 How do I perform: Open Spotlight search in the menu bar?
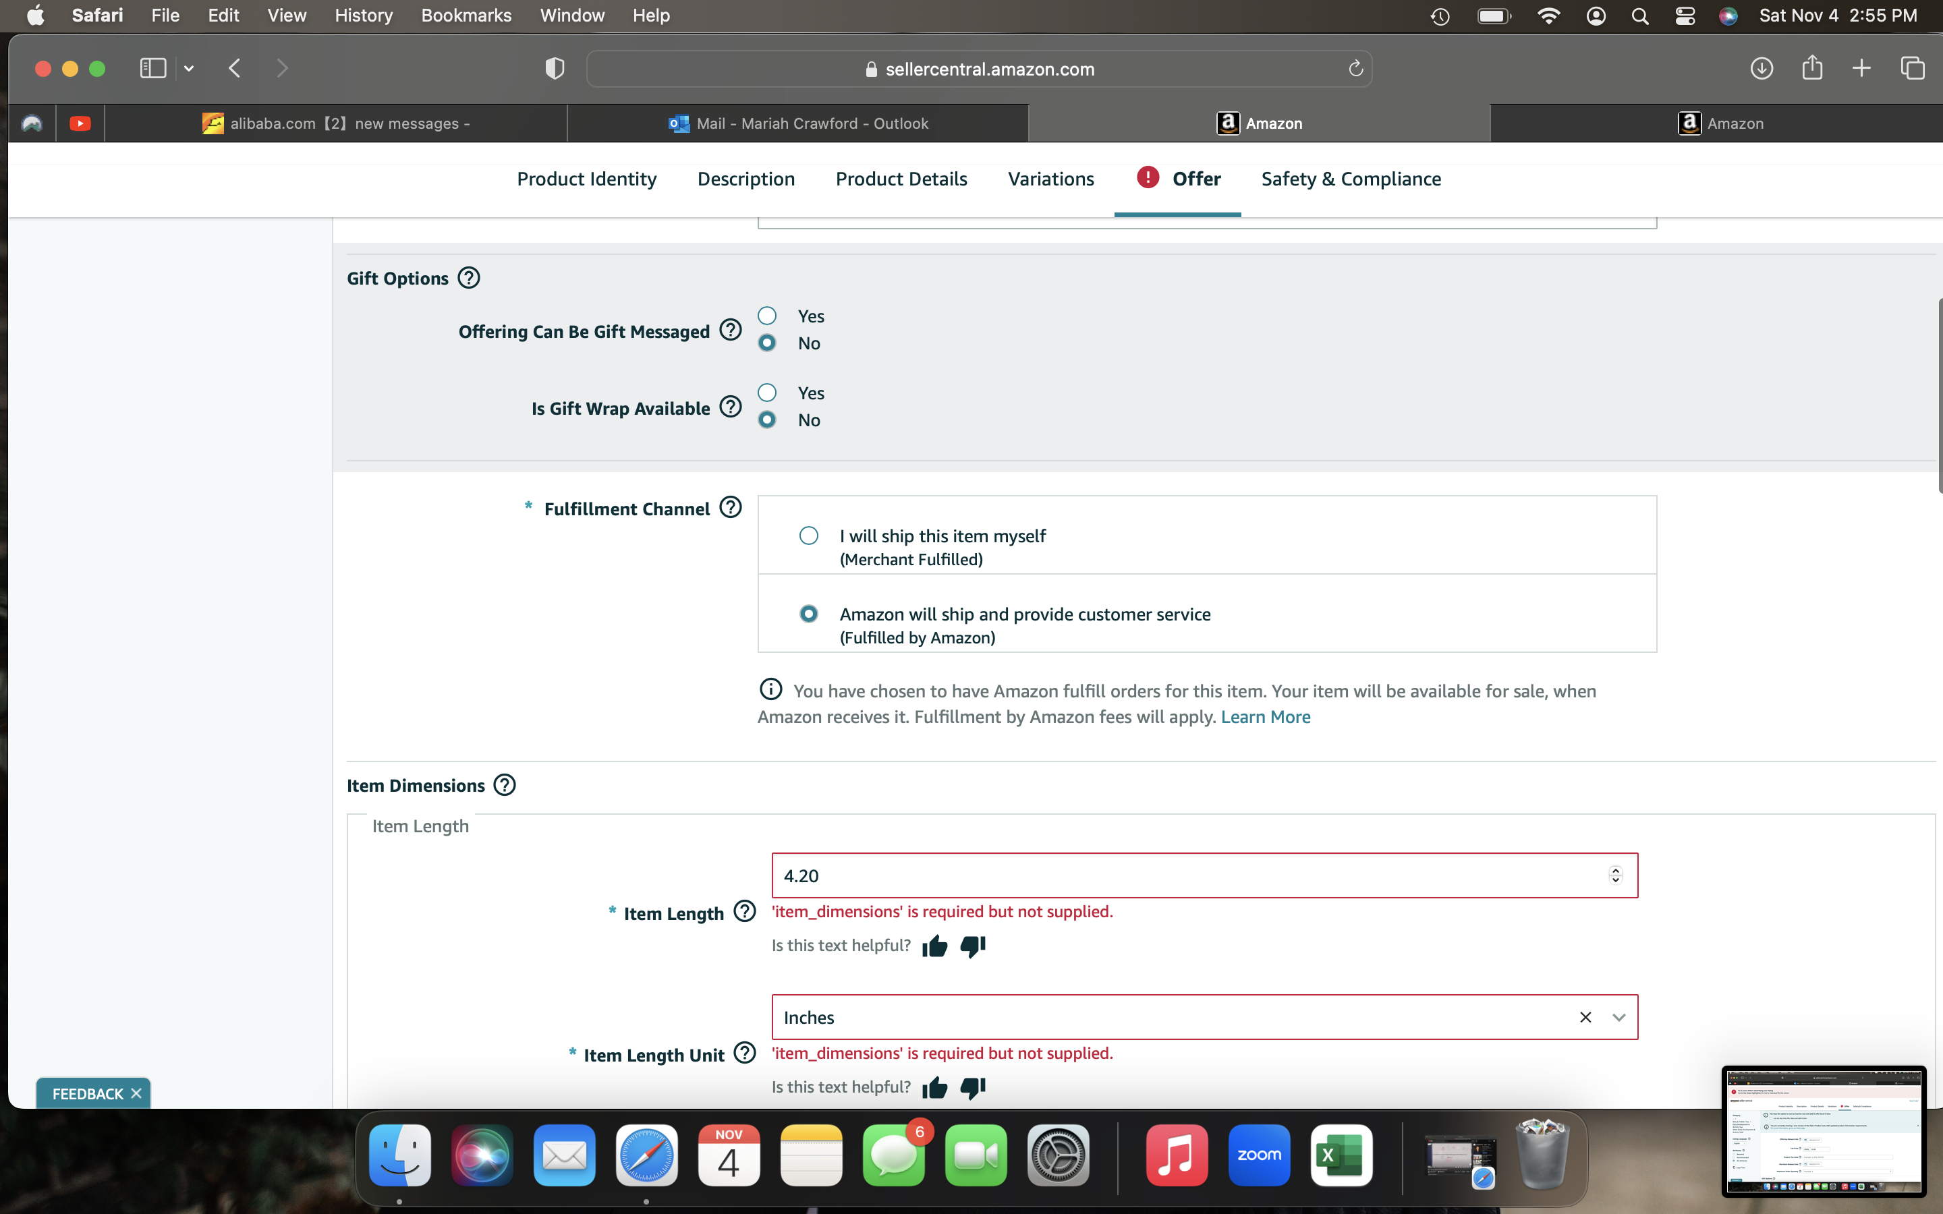pos(1640,16)
